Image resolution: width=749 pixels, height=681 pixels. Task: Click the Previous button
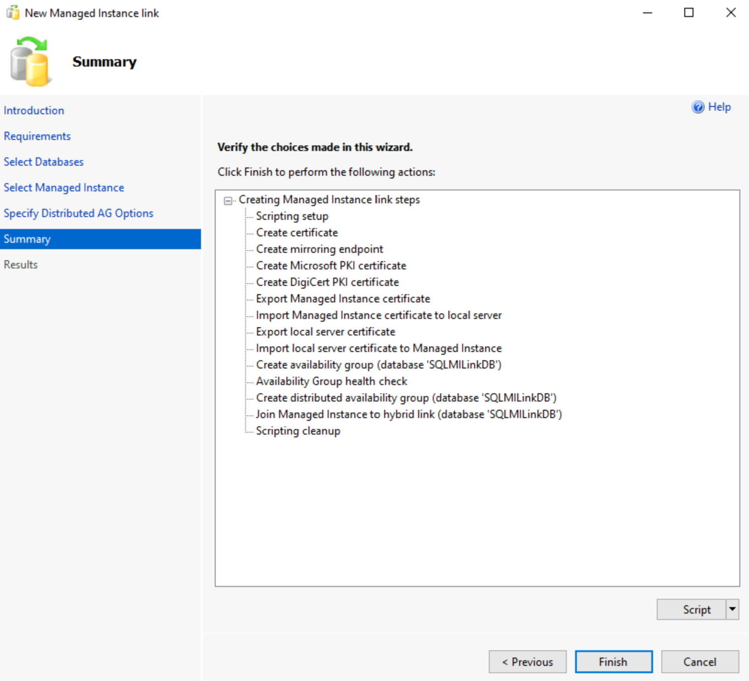click(x=527, y=662)
